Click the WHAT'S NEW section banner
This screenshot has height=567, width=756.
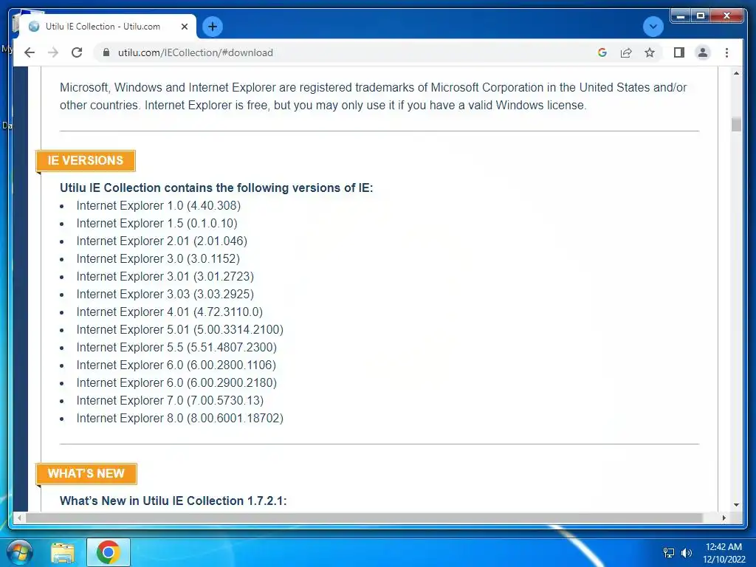tap(86, 473)
